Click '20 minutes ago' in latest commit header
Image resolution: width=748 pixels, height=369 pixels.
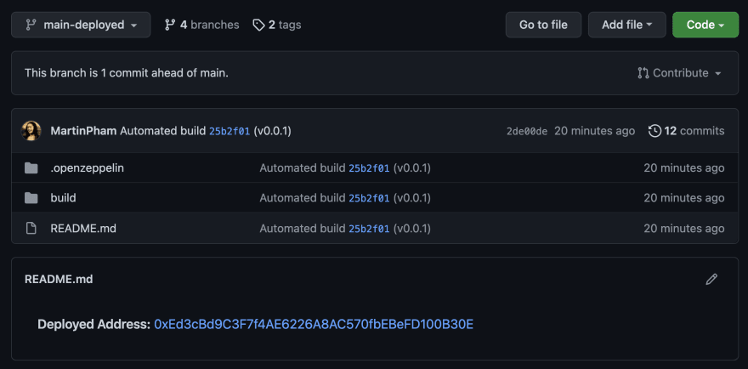[x=594, y=131]
